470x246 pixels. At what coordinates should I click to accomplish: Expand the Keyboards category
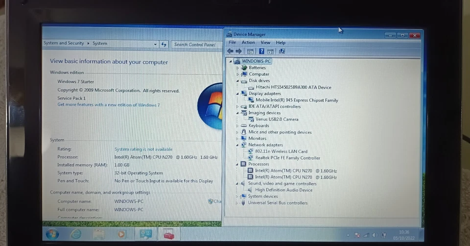(237, 126)
